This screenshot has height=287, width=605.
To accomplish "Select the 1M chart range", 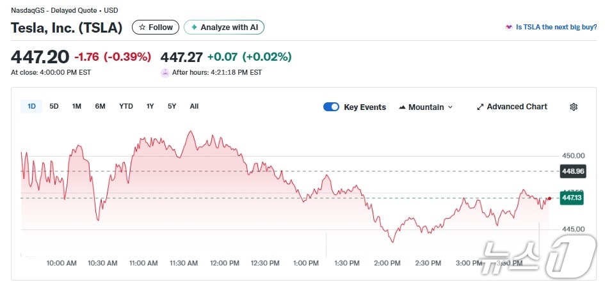I will (77, 106).
